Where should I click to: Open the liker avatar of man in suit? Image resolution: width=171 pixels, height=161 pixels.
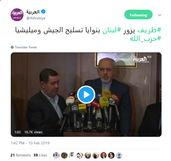pos(103,155)
